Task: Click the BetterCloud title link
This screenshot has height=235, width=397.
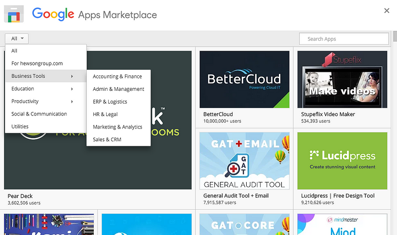Action: (x=218, y=115)
